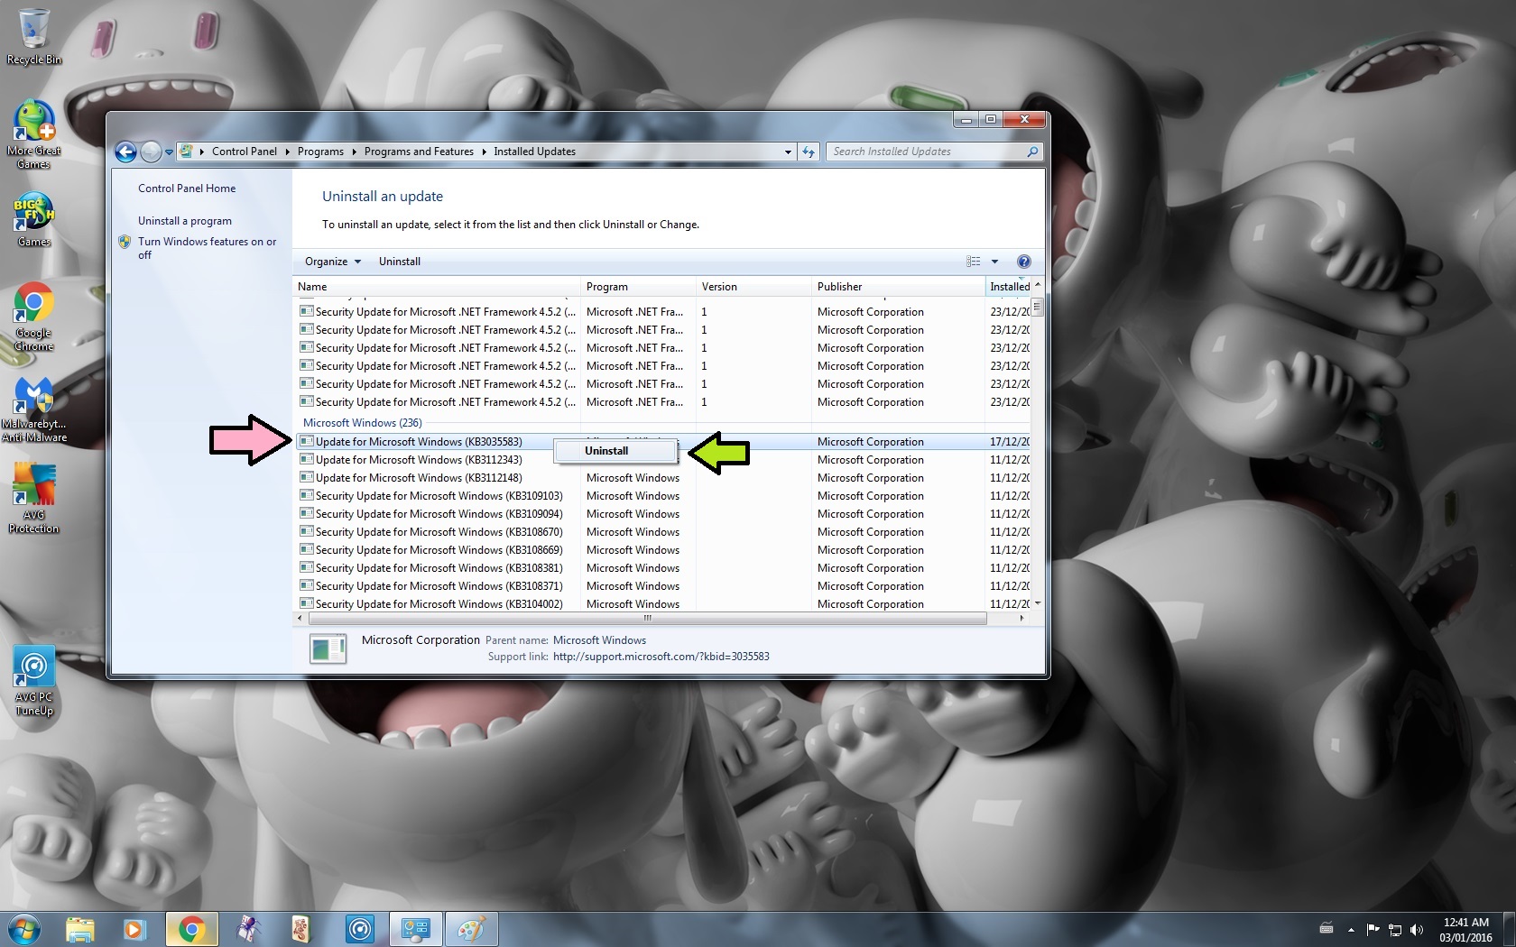Open AVG PC TuneUp taskbar icon
The width and height of the screenshot is (1516, 947).
pos(360,929)
